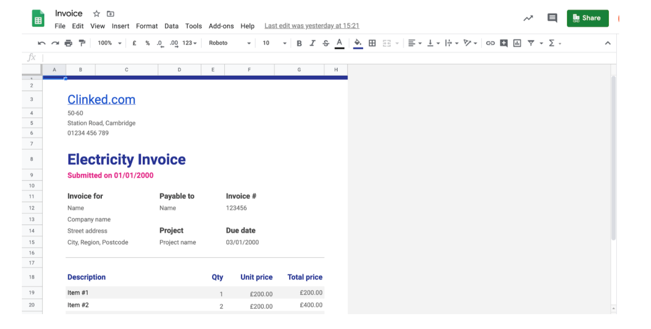Open the Functions sigma menu
The image size is (651, 329).
coord(552,43)
